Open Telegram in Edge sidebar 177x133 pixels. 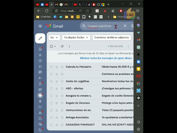138,91
